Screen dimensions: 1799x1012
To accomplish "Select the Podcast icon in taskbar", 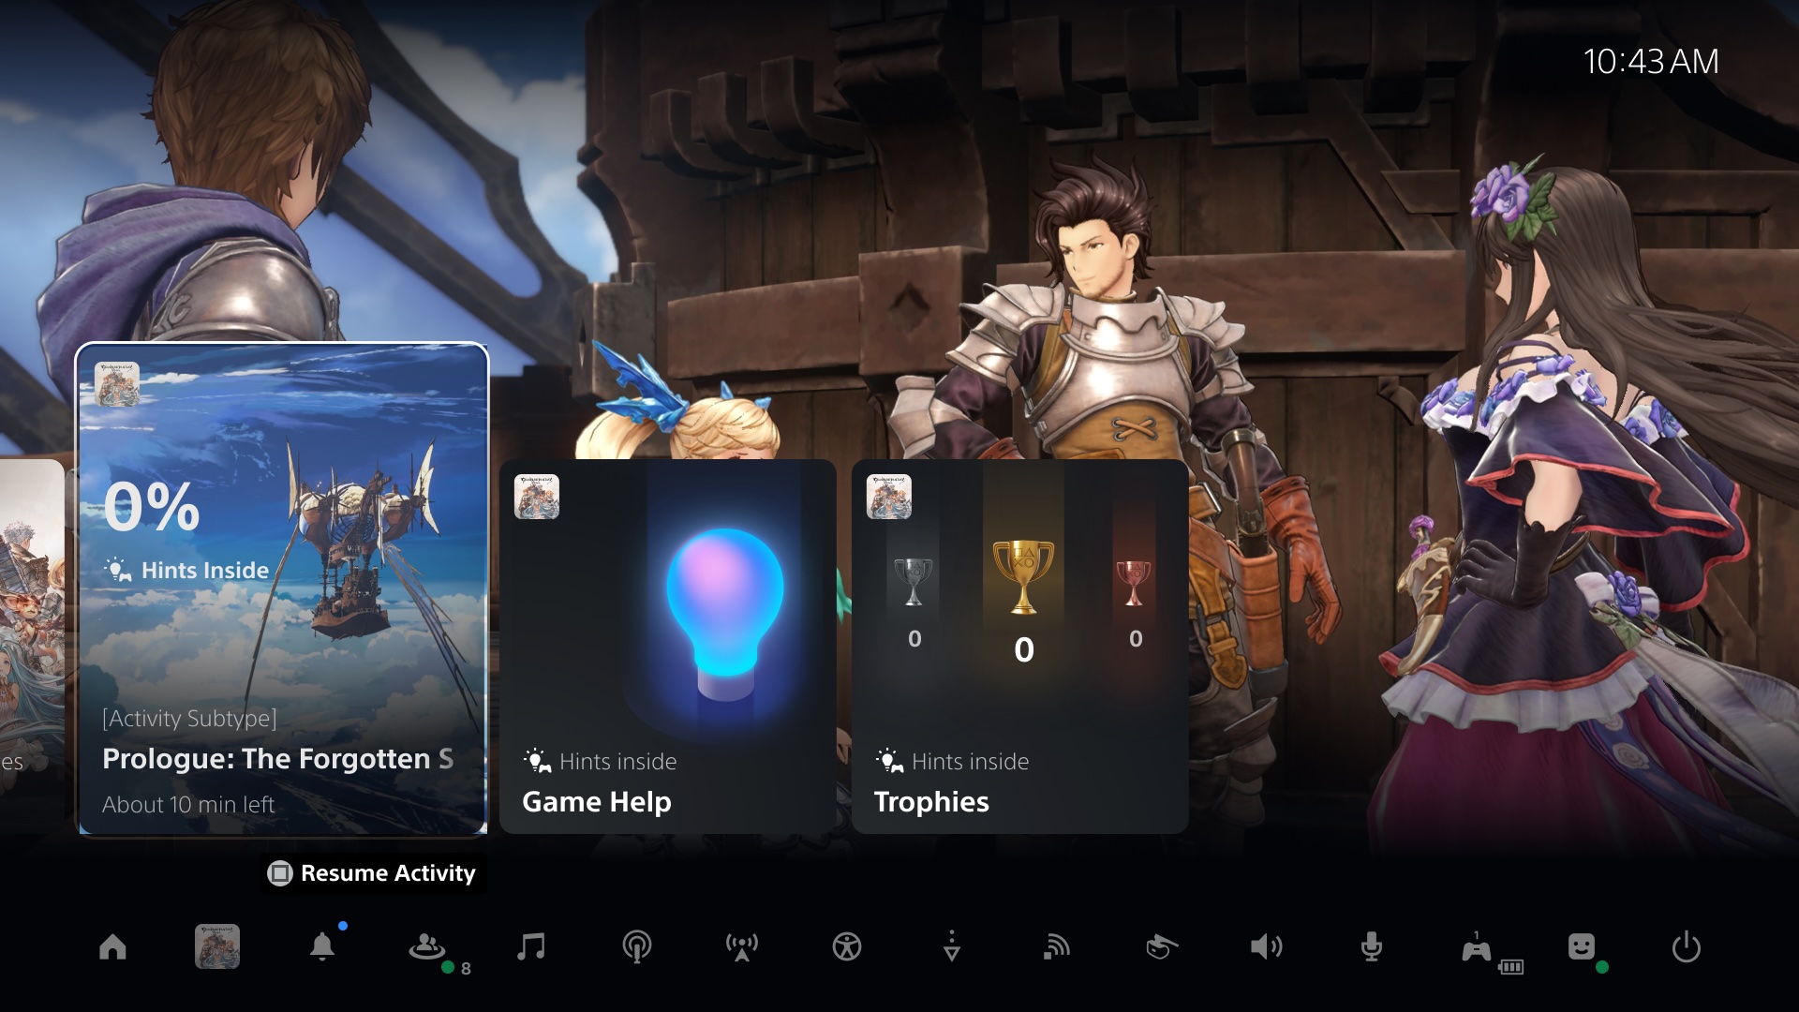I will point(633,946).
